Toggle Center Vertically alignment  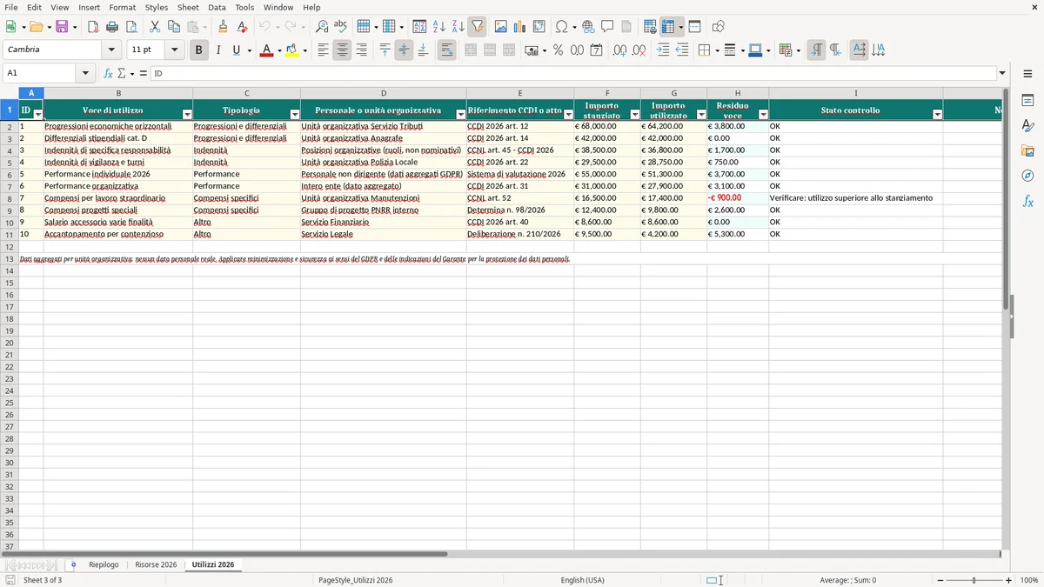click(404, 50)
